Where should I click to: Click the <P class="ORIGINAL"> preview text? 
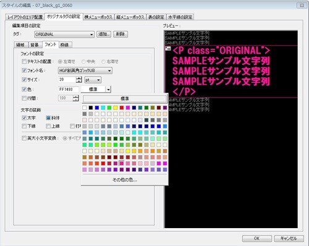221,51
